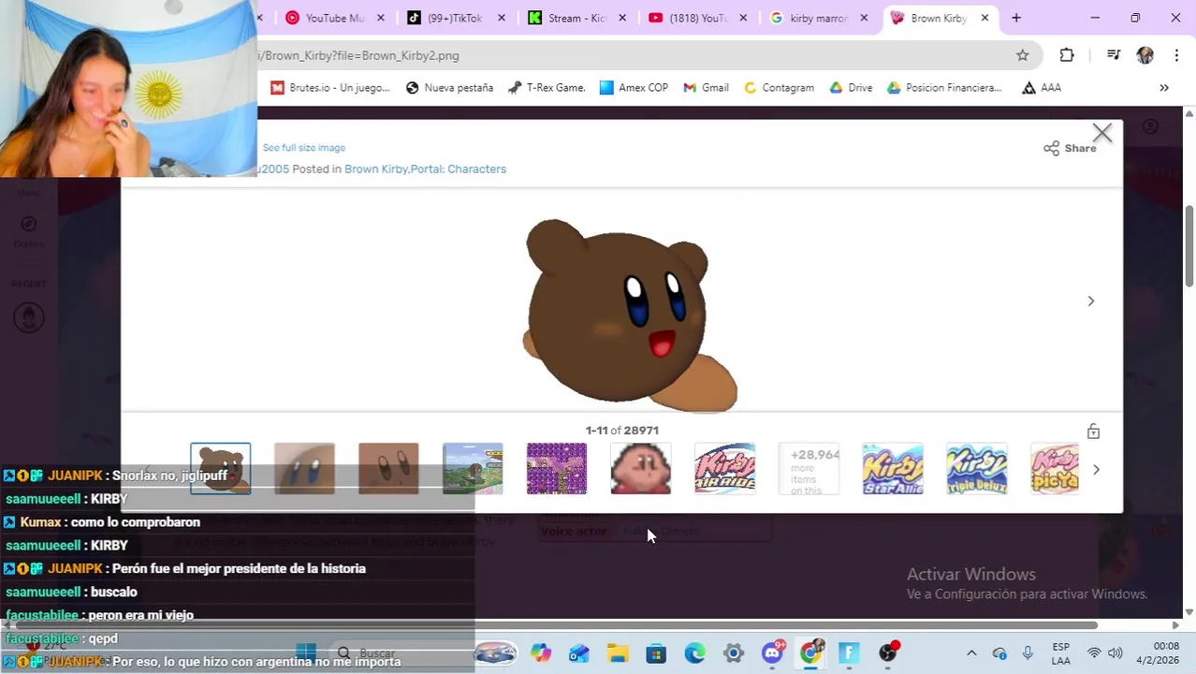
Task: Open Chrome from the taskbar
Action: pyautogui.click(x=811, y=652)
